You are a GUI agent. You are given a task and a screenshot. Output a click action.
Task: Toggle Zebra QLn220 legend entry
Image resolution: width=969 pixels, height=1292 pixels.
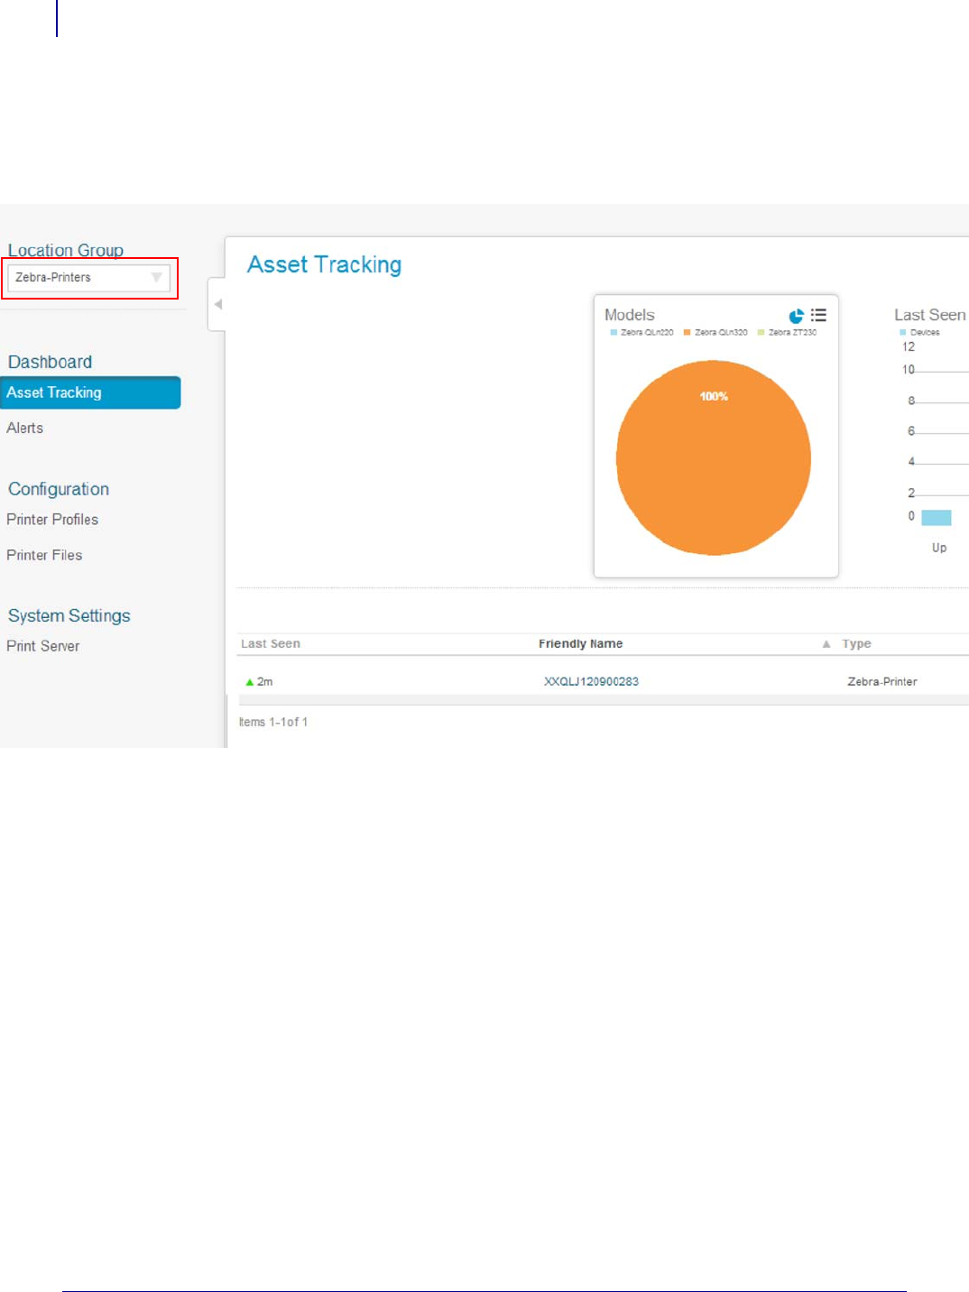click(641, 332)
